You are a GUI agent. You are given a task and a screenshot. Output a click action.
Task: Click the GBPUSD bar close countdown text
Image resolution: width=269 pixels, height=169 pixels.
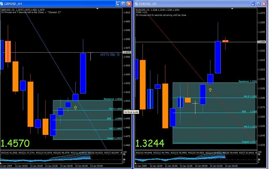[31, 13]
